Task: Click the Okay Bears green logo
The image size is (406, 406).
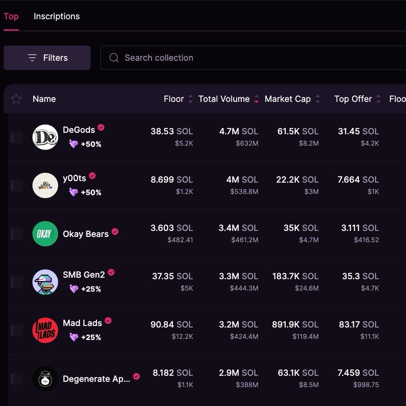Action: click(45, 234)
